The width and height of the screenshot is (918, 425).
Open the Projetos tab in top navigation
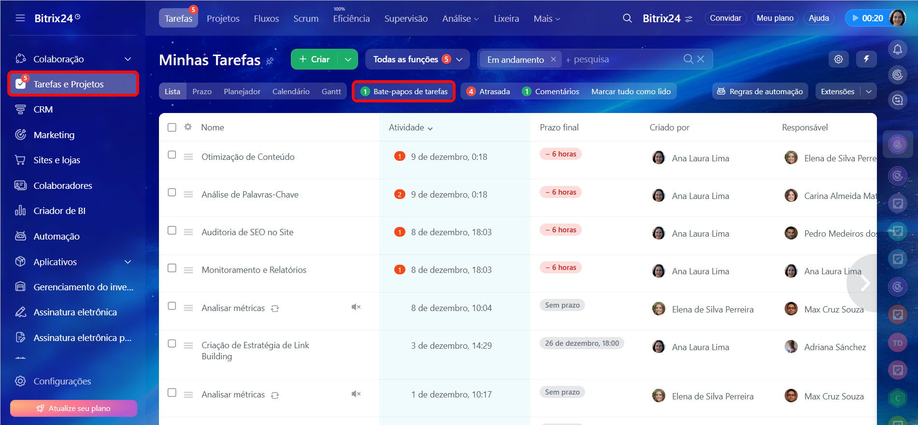pyautogui.click(x=223, y=18)
